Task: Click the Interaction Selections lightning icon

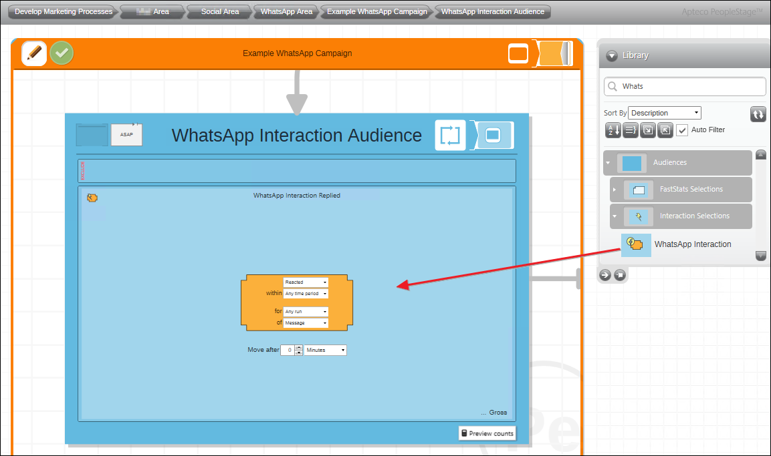Action: 639,216
